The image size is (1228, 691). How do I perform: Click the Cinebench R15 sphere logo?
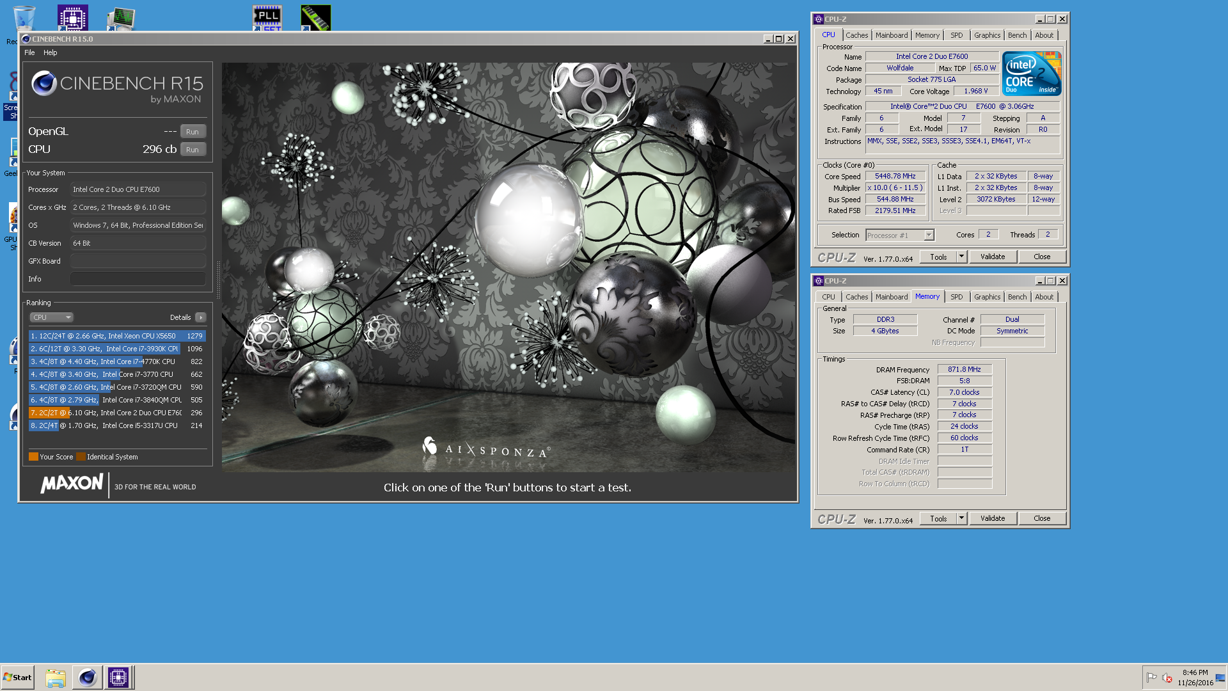pos(44,83)
